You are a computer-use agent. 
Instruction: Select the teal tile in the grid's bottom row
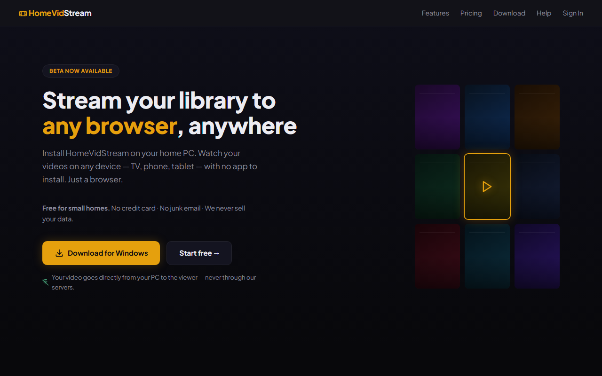487,256
